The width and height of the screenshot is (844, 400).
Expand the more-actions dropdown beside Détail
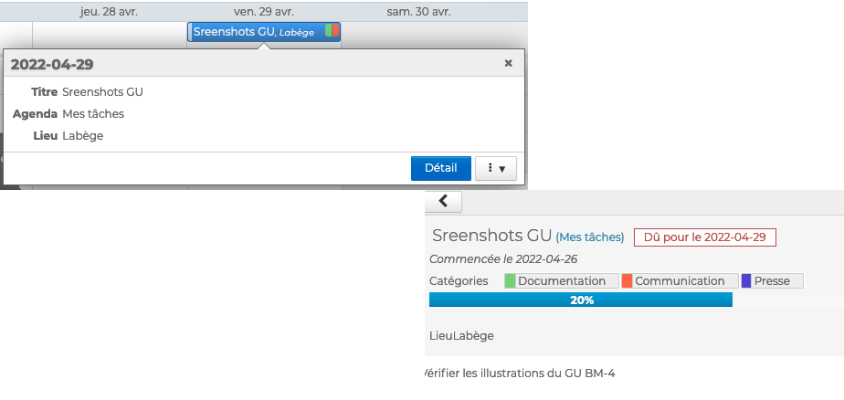tap(496, 169)
